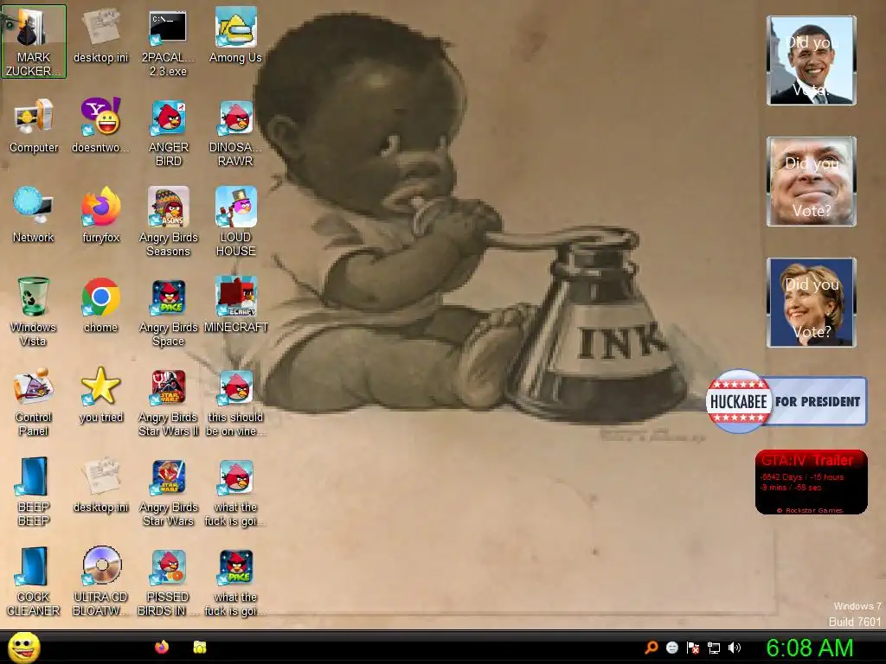886x664 pixels.
Task: Open the Control Panel icon
Action: pyautogui.click(x=34, y=402)
